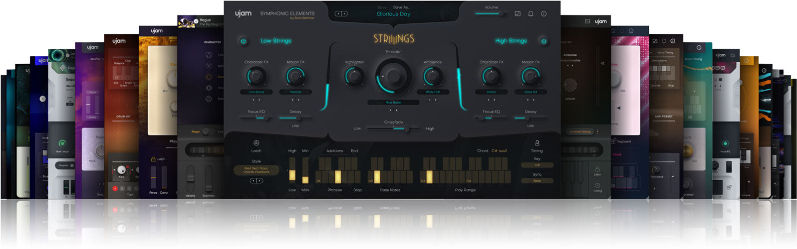The width and height of the screenshot is (797, 249).
Task: Open the Nice Boost finisher dropdown
Action: click(393, 103)
